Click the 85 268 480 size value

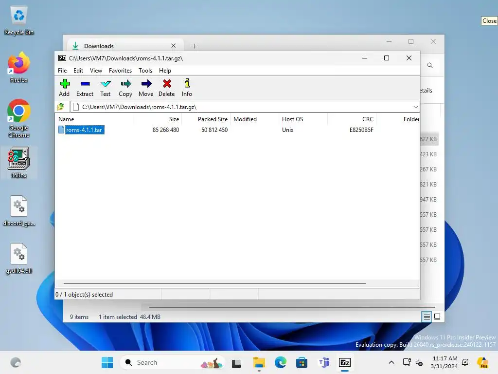pyautogui.click(x=166, y=130)
